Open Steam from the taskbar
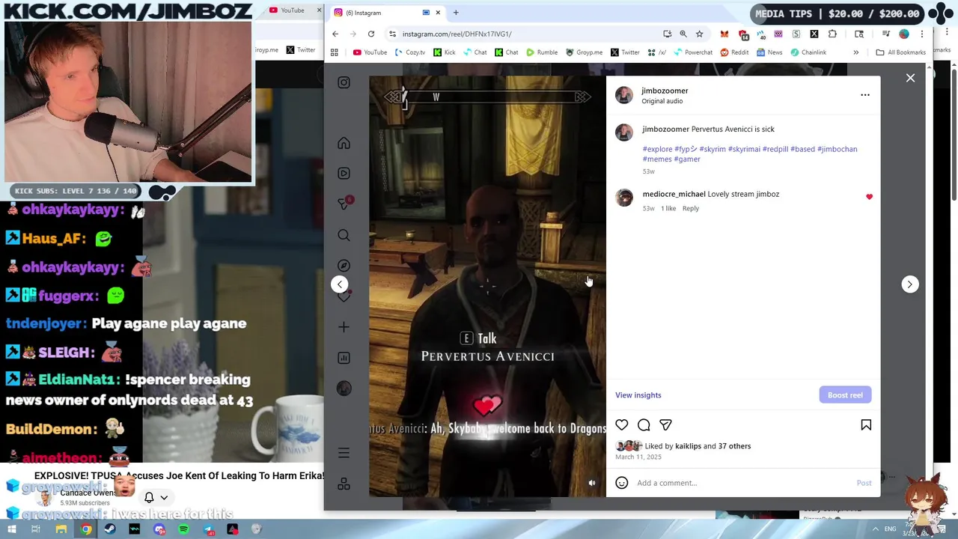The height and width of the screenshot is (539, 958). coord(110,529)
